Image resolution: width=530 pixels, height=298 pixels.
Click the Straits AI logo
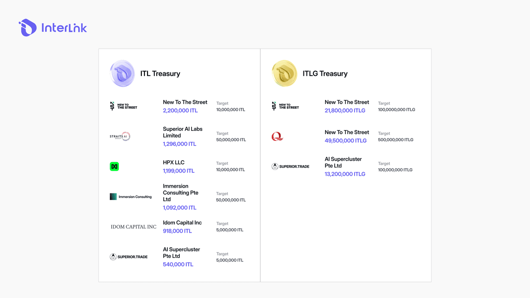120,136
